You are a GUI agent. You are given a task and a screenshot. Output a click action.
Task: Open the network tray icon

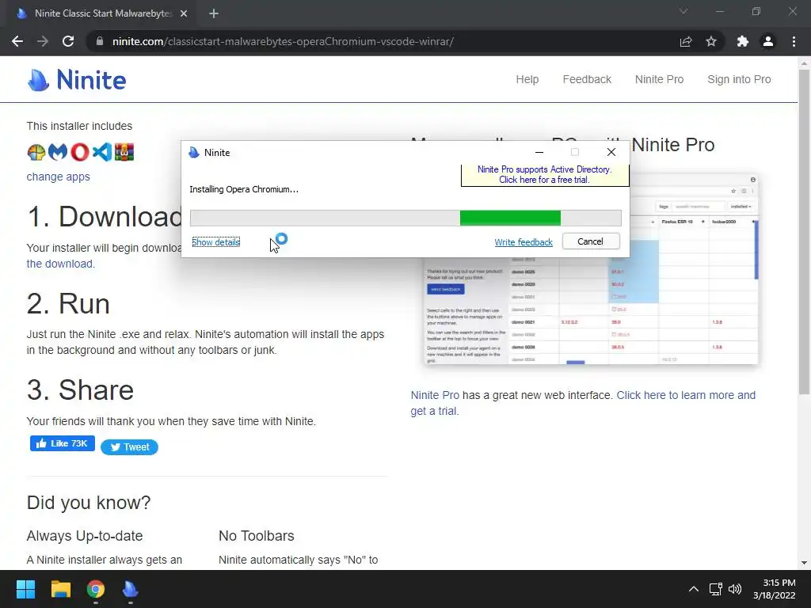(x=716, y=589)
